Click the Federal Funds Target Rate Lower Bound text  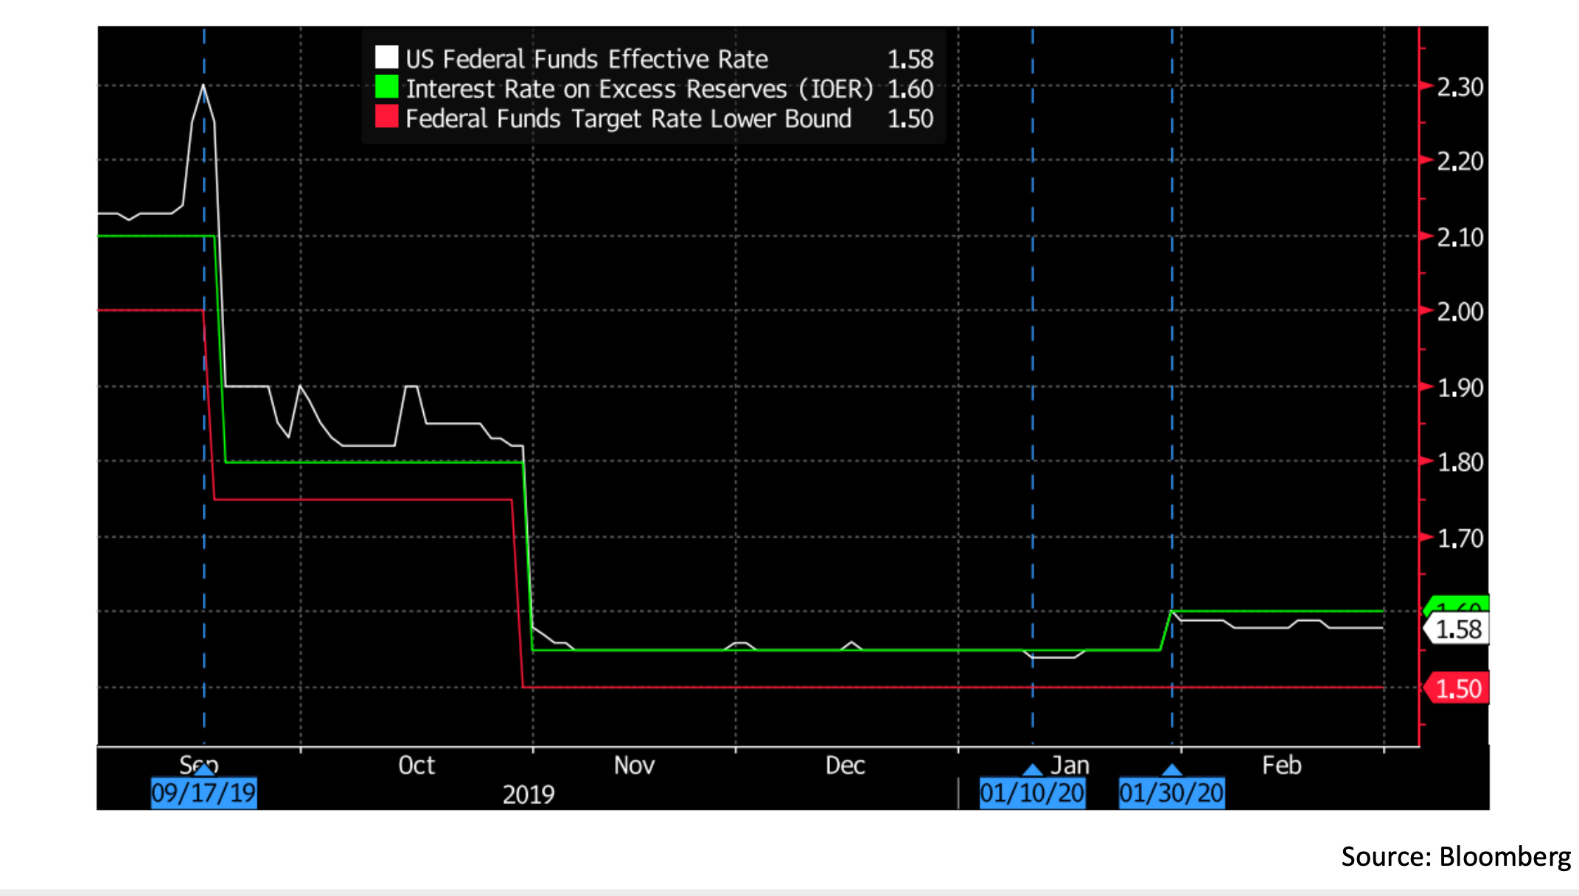tap(628, 119)
